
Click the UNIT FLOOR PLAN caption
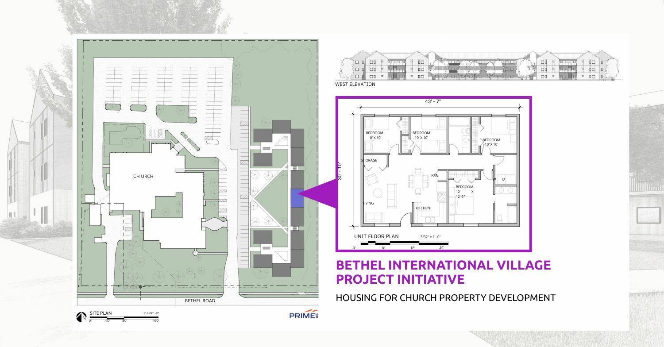(376, 236)
